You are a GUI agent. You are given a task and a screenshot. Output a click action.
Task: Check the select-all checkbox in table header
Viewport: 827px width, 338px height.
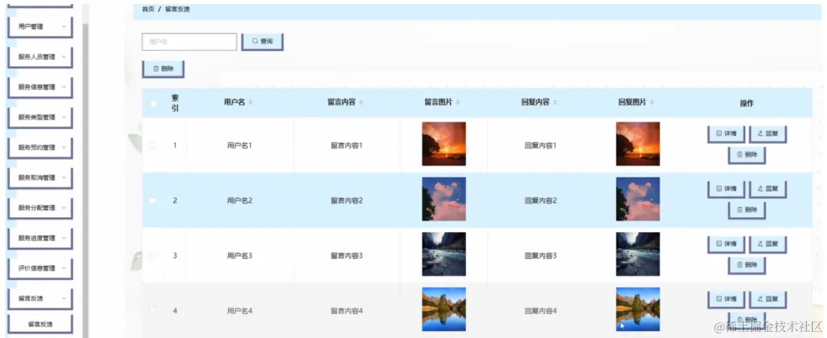click(x=153, y=104)
